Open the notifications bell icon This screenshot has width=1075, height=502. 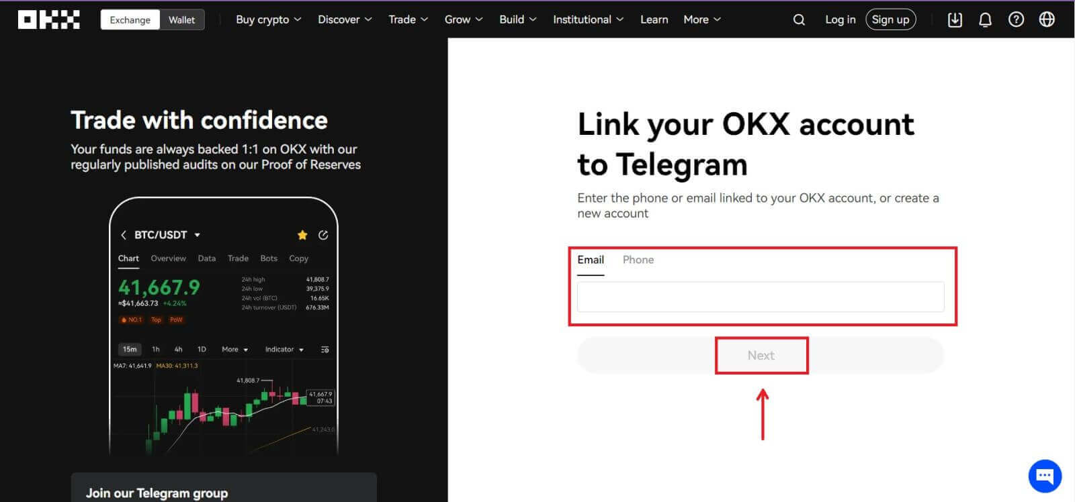tap(985, 19)
